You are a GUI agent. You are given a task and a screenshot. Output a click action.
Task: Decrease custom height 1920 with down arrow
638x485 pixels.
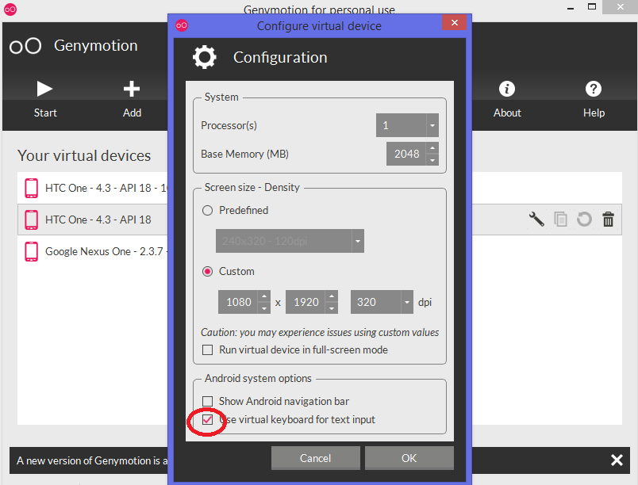pyautogui.click(x=332, y=308)
